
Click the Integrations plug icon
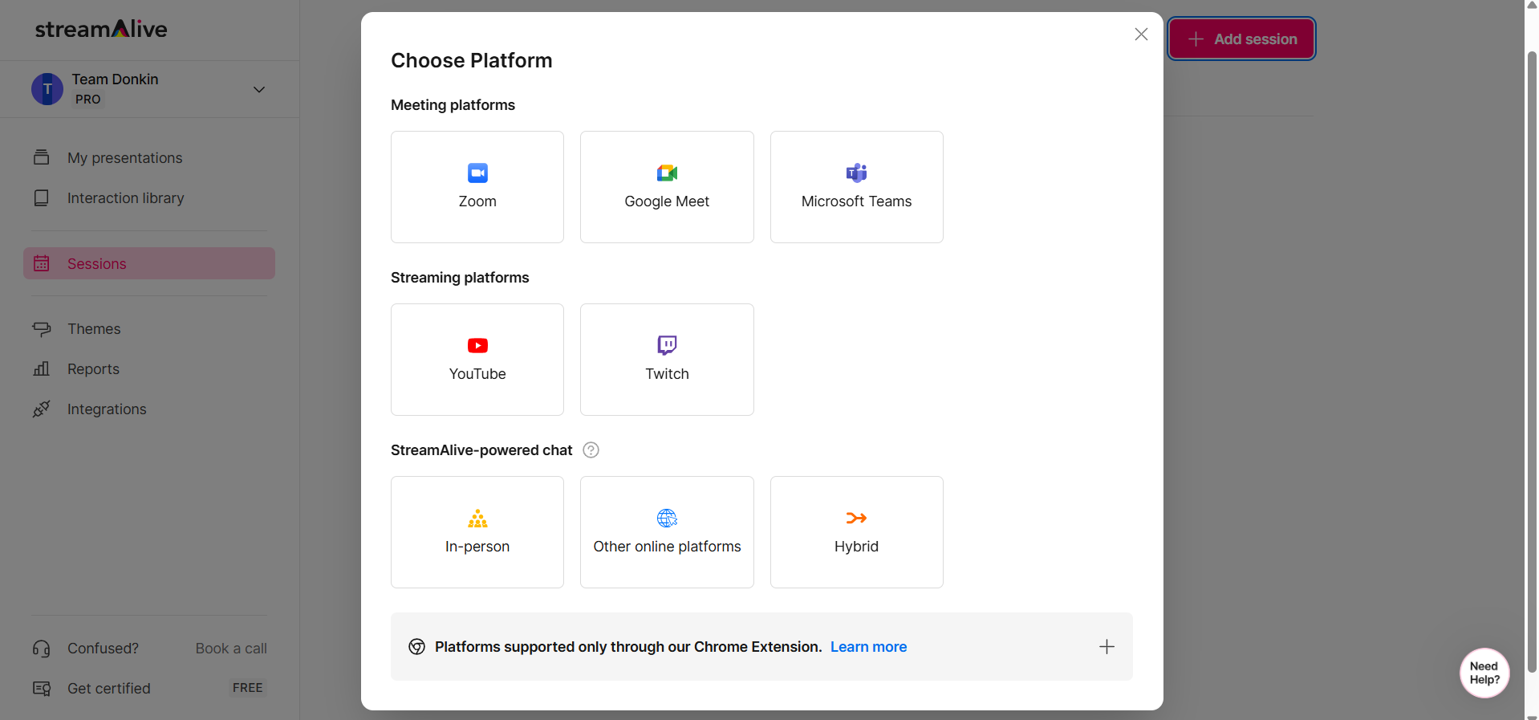42,409
